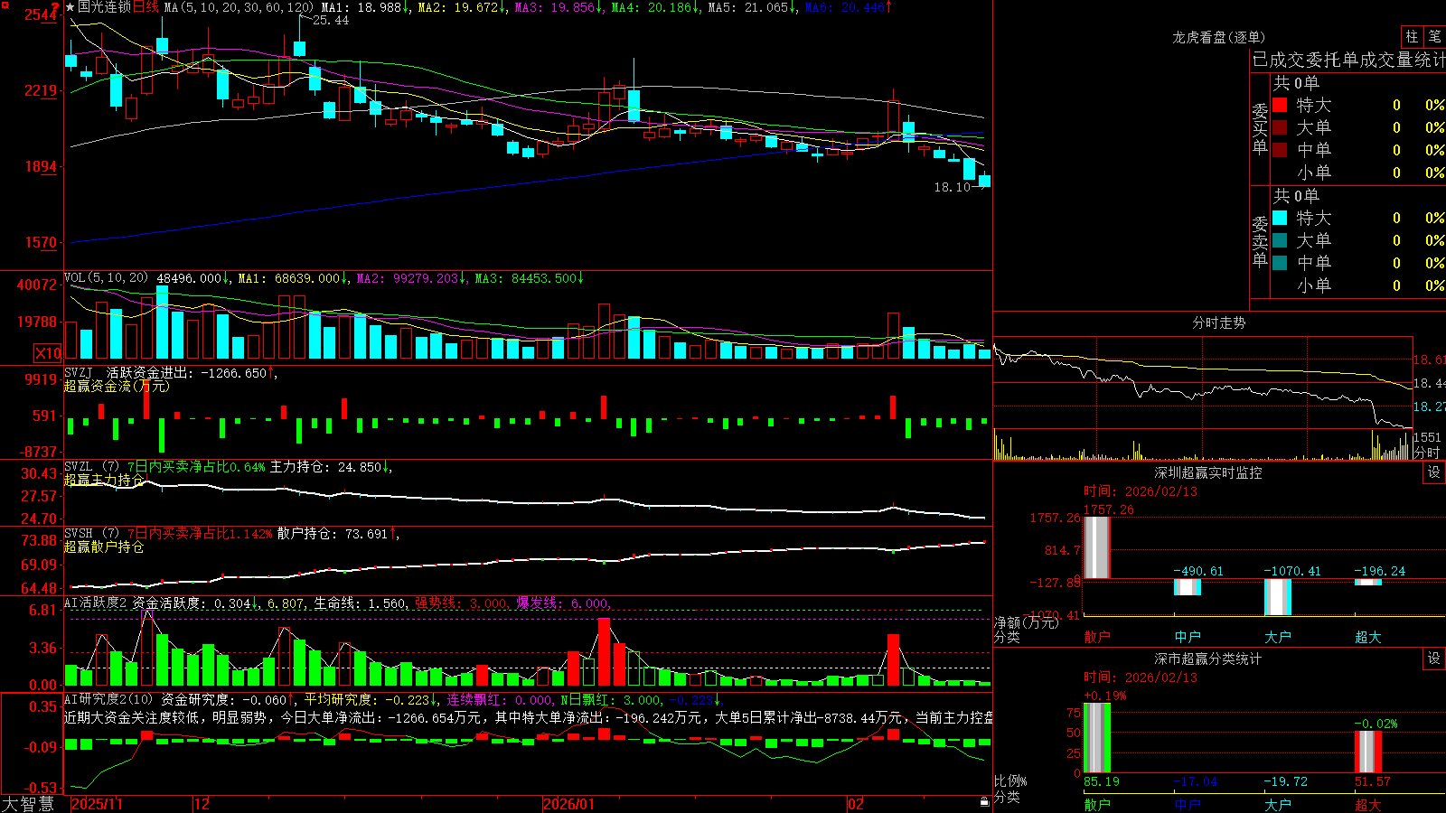Click the teal 中单 sell-order swatch
1446x813 pixels.
pos(1280,263)
